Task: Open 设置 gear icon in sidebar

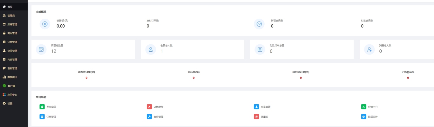Action: pyautogui.click(x=4, y=104)
